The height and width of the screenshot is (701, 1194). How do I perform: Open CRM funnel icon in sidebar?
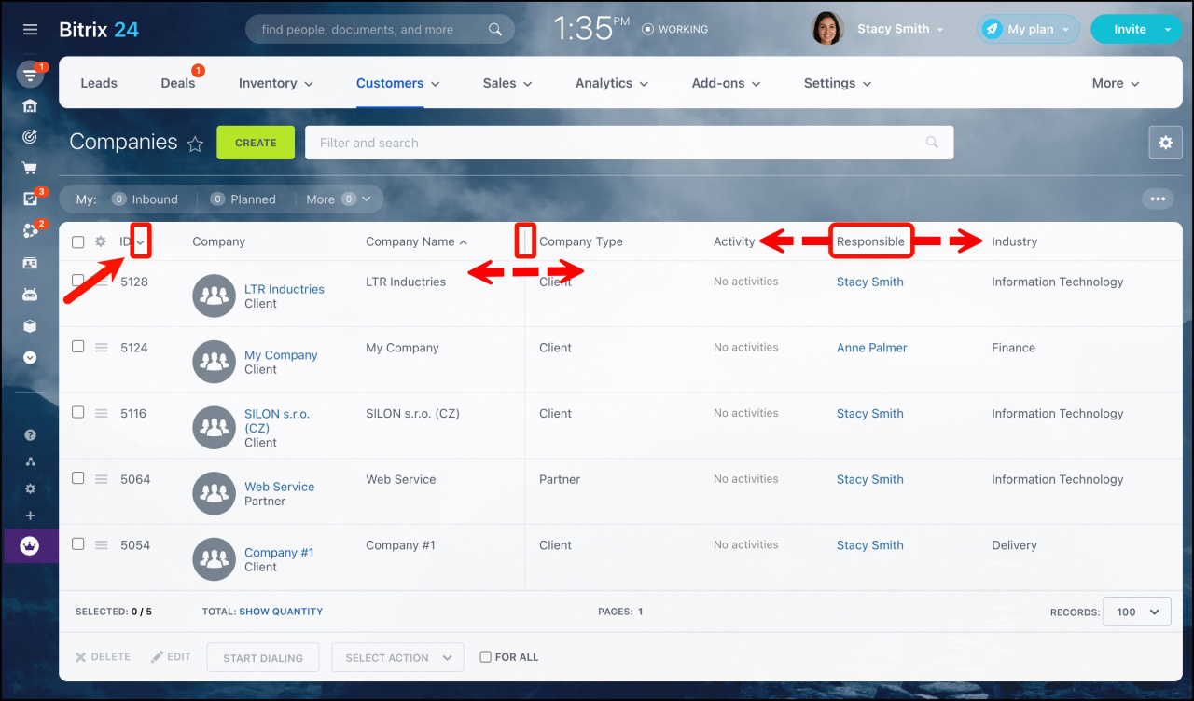coord(30,76)
